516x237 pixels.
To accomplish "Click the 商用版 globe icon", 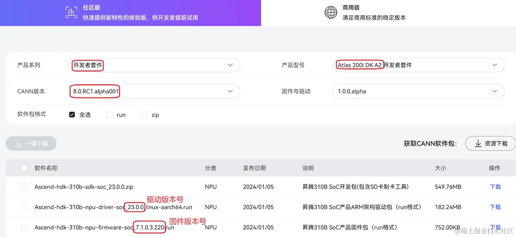I will point(331,13).
